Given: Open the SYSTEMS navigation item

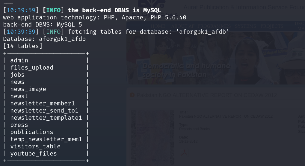Looking at the screenshot, I should click(x=245, y=26).
